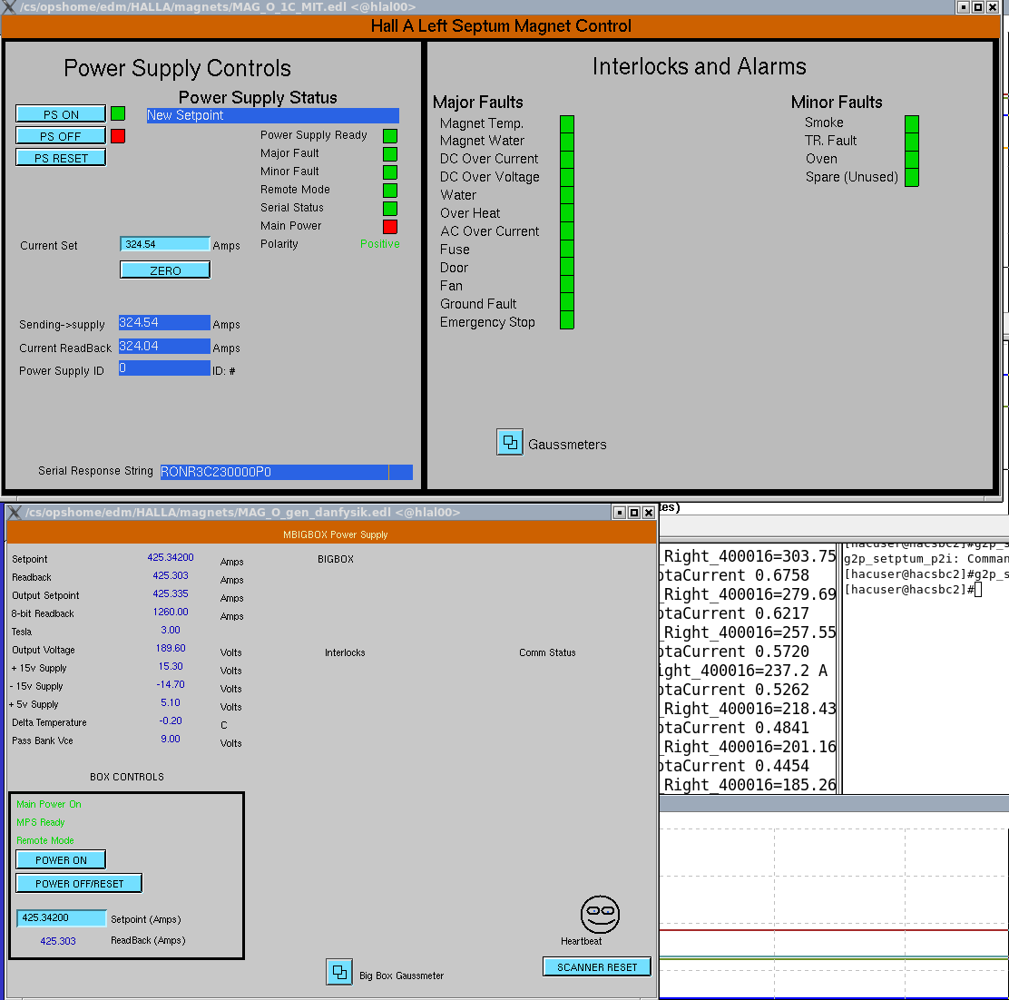Maximize the MBIGBOX Power Supply window
Viewport: 1009px width, 1000px height.
pos(634,512)
